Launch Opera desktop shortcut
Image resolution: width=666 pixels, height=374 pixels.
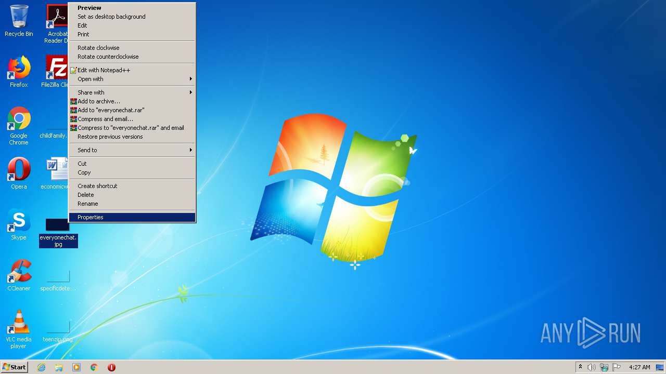[19, 173]
